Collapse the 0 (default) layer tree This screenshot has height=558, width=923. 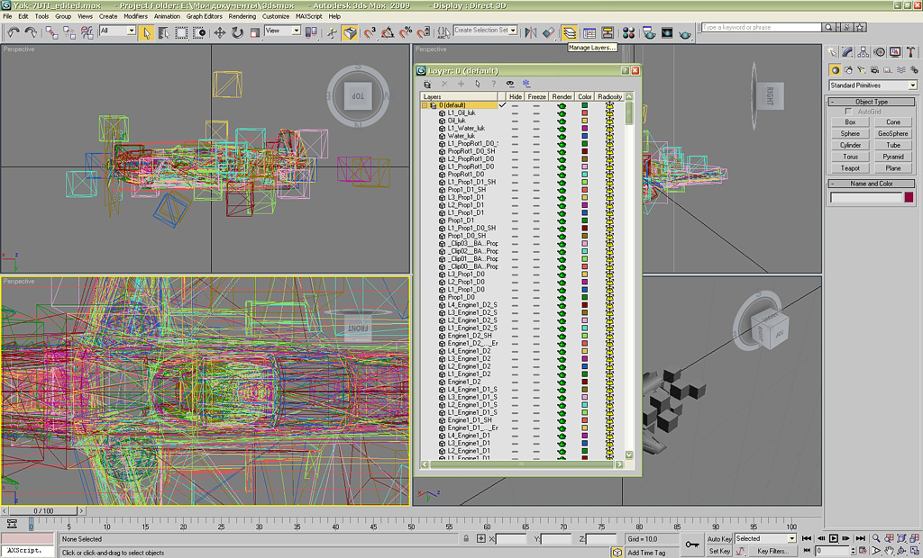click(x=425, y=105)
